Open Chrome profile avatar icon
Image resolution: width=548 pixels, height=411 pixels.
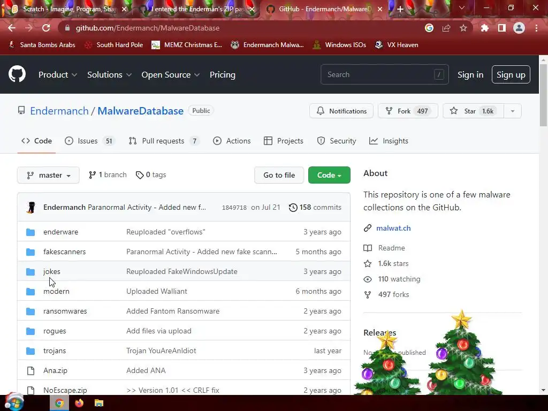click(x=519, y=28)
